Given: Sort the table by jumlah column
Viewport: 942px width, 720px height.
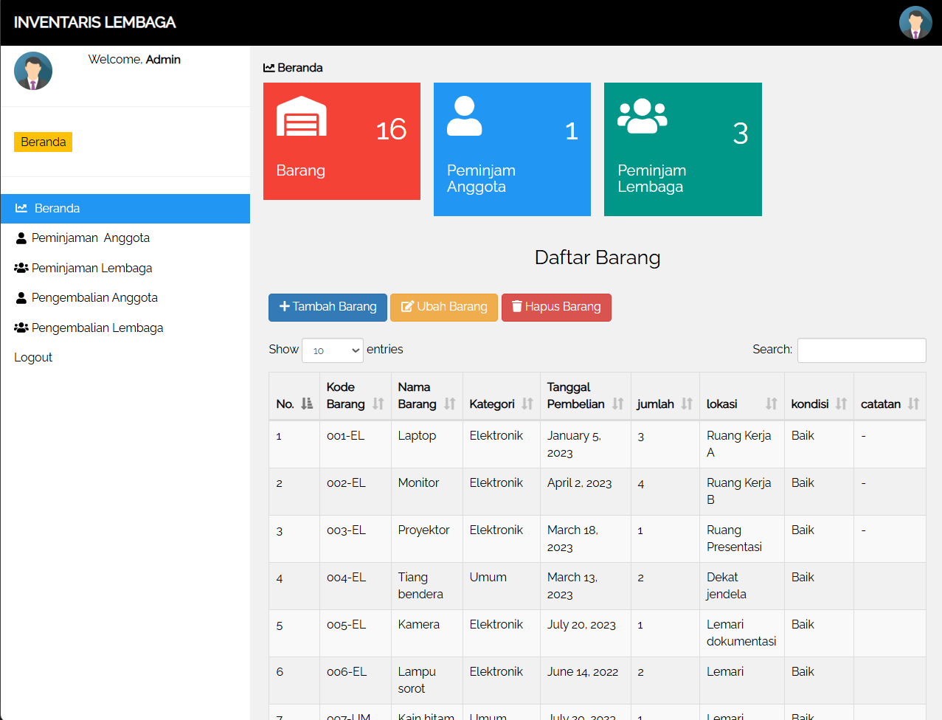Looking at the screenshot, I should (665, 404).
